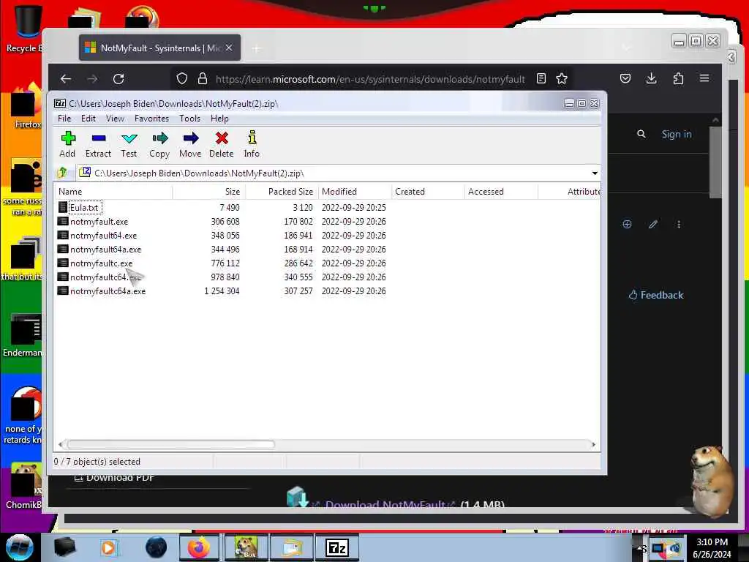Screen dimensions: 749x562
Task: Click the Download PDF button
Action: pos(115,477)
